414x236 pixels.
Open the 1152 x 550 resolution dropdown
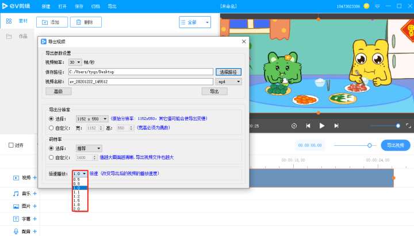coord(92,119)
